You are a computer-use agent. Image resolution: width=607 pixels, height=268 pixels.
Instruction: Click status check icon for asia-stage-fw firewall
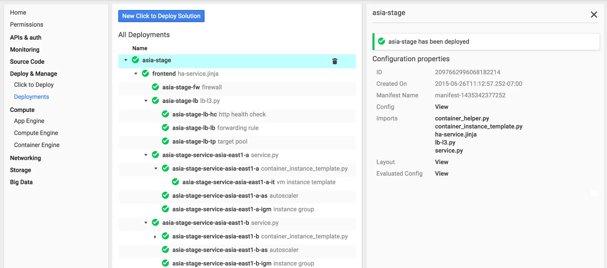coord(156,87)
